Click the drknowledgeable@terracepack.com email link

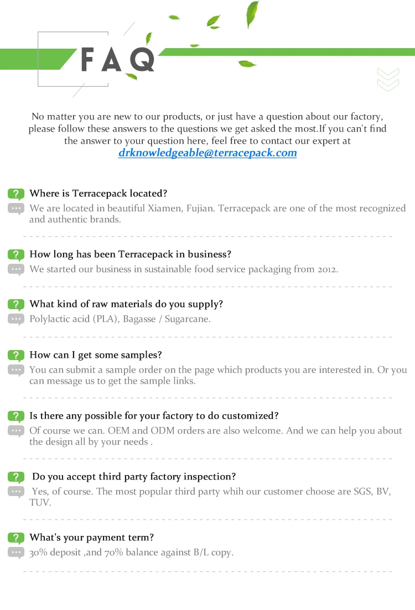click(x=207, y=153)
